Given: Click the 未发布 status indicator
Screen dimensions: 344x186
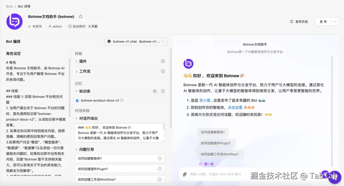Looking at the screenshot, I should [x=35, y=26].
